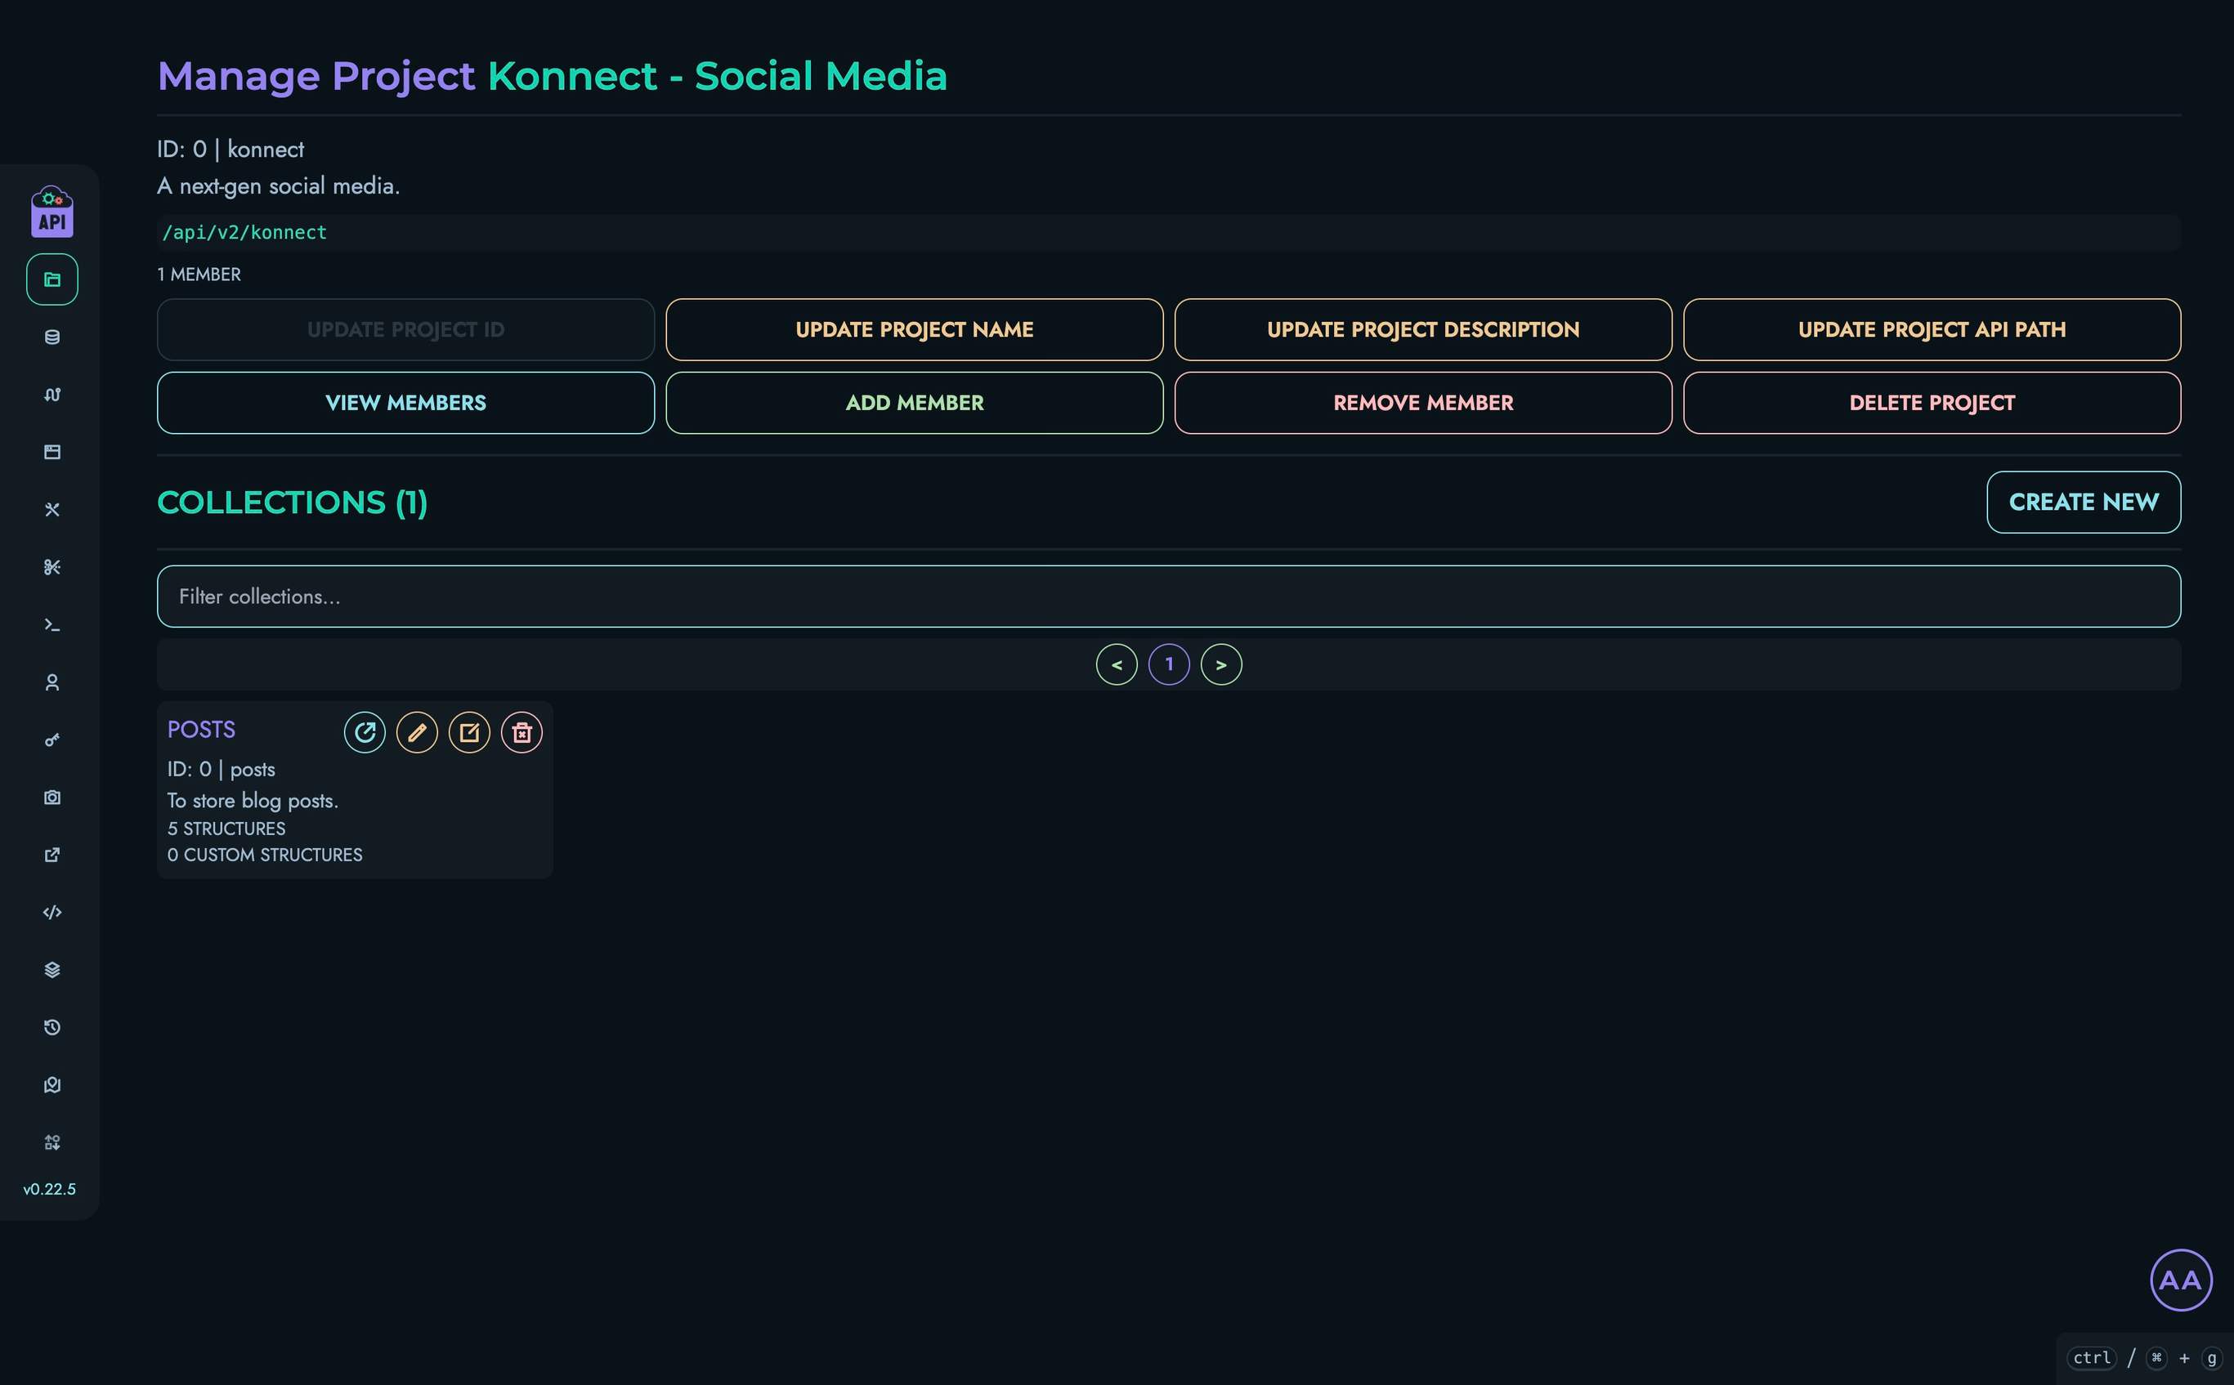Viewport: 2234px width, 1385px height.
Task: Create a new collection with Create New
Action: coord(2083,502)
